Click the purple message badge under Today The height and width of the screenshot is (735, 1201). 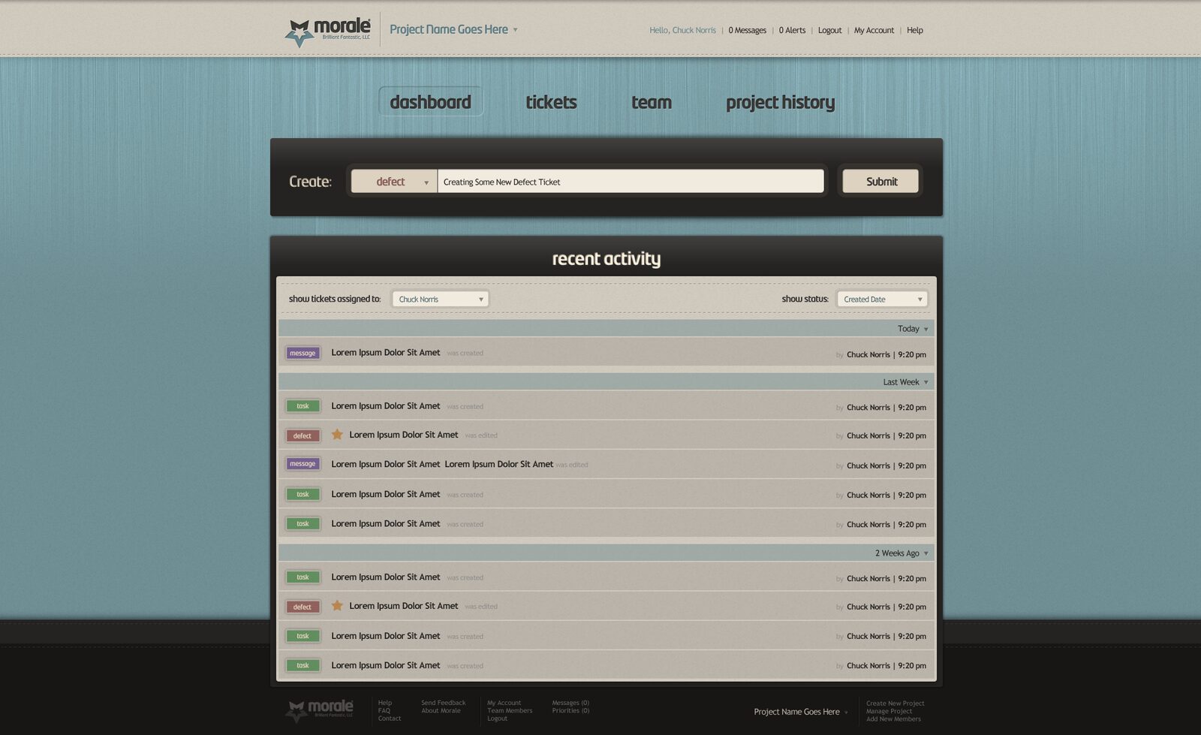click(x=303, y=353)
